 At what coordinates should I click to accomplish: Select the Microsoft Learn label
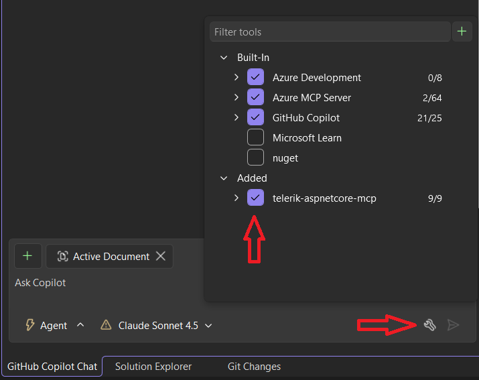307,138
